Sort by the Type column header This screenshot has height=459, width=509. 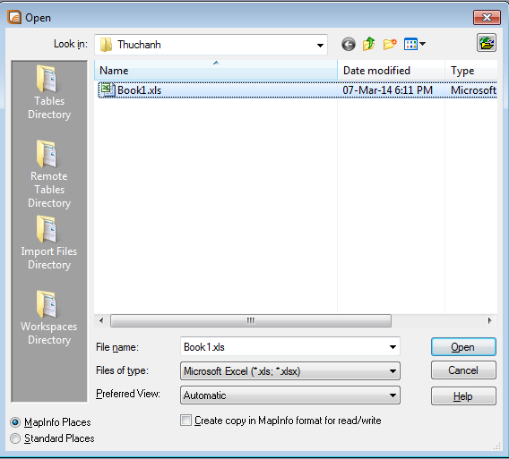tap(471, 71)
